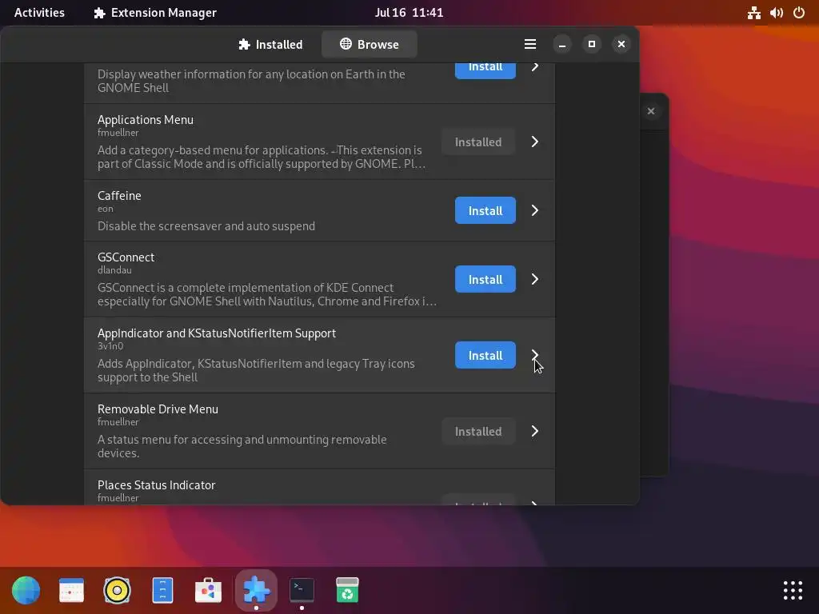819x614 pixels.
Task: Expand AppIndicator extension details chevron
Action: pyautogui.click(x=535, y=355)
